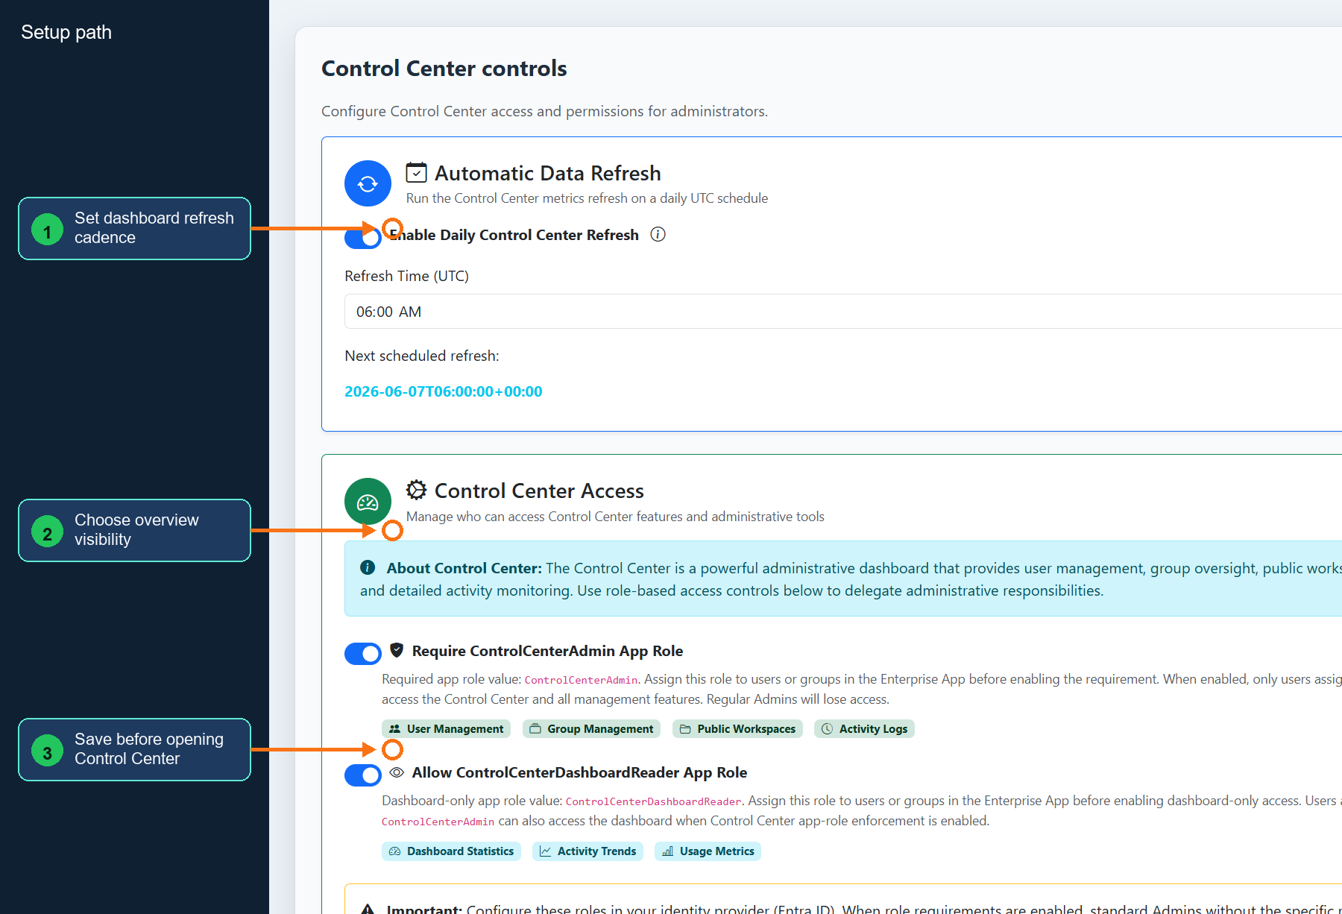Click the blue refresh circle icon
This screenshot has width=1342, height=914.
(368, 183)
